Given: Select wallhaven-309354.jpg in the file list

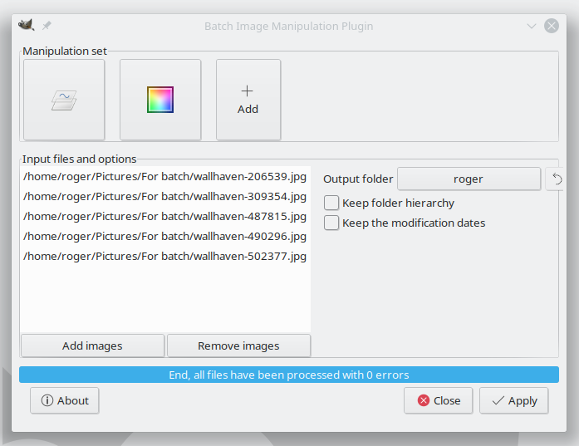Looking at the screenshot, I should click(x=165, y=196).
